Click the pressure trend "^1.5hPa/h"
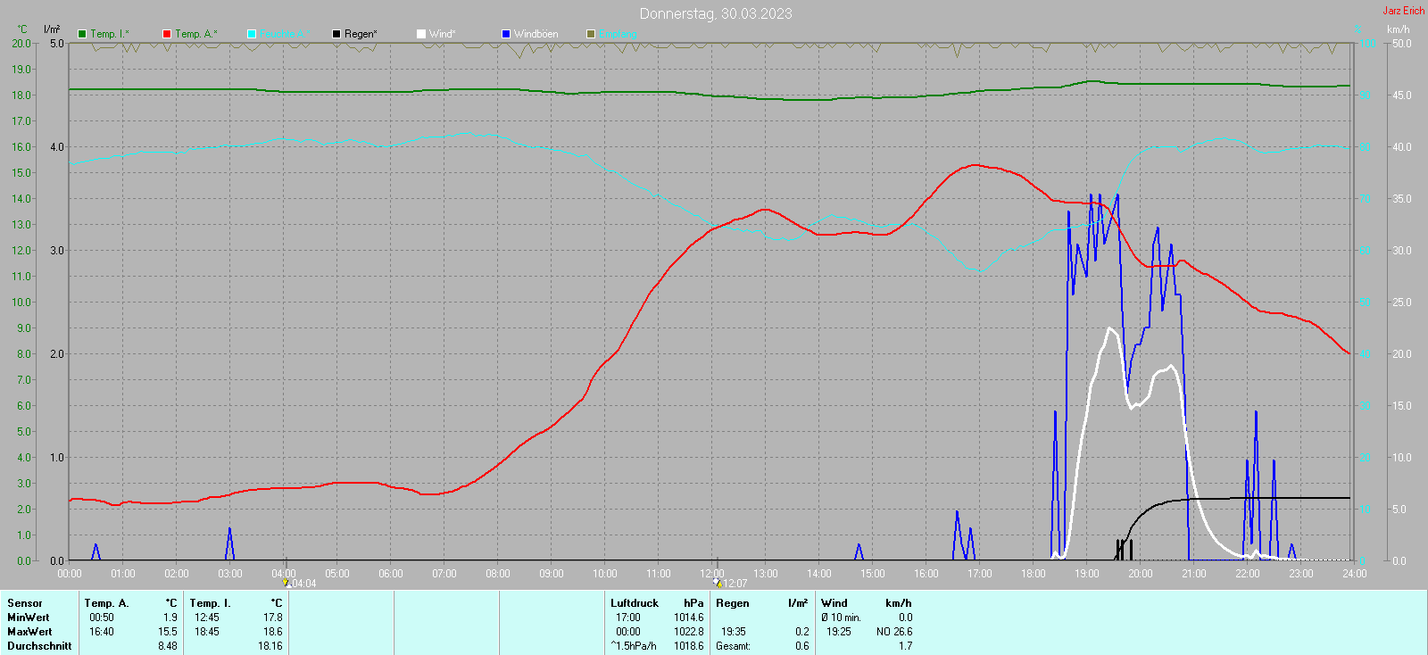 click(x=634, y=646)
